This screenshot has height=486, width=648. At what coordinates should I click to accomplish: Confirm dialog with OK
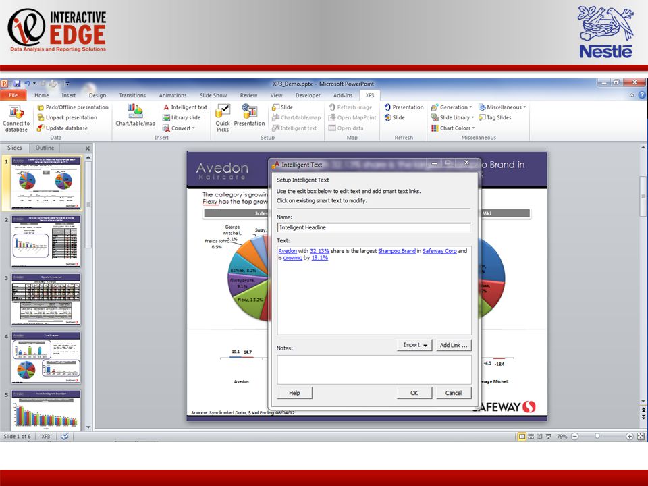tap(414, 393)
